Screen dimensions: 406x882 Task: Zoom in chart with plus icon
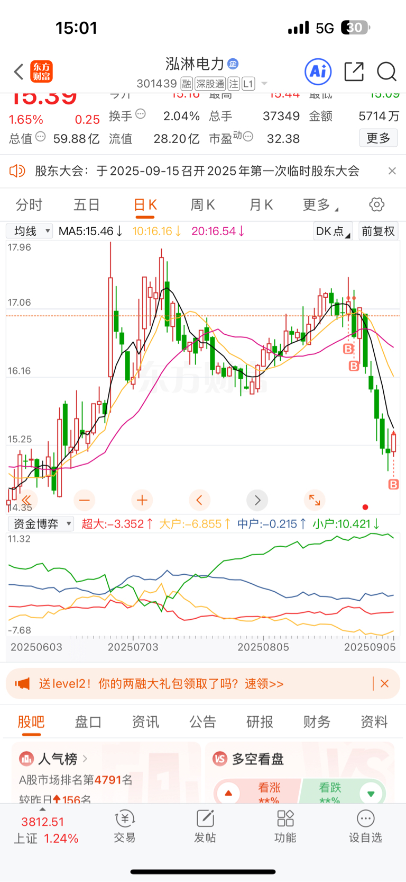click(x=142, y=500)
